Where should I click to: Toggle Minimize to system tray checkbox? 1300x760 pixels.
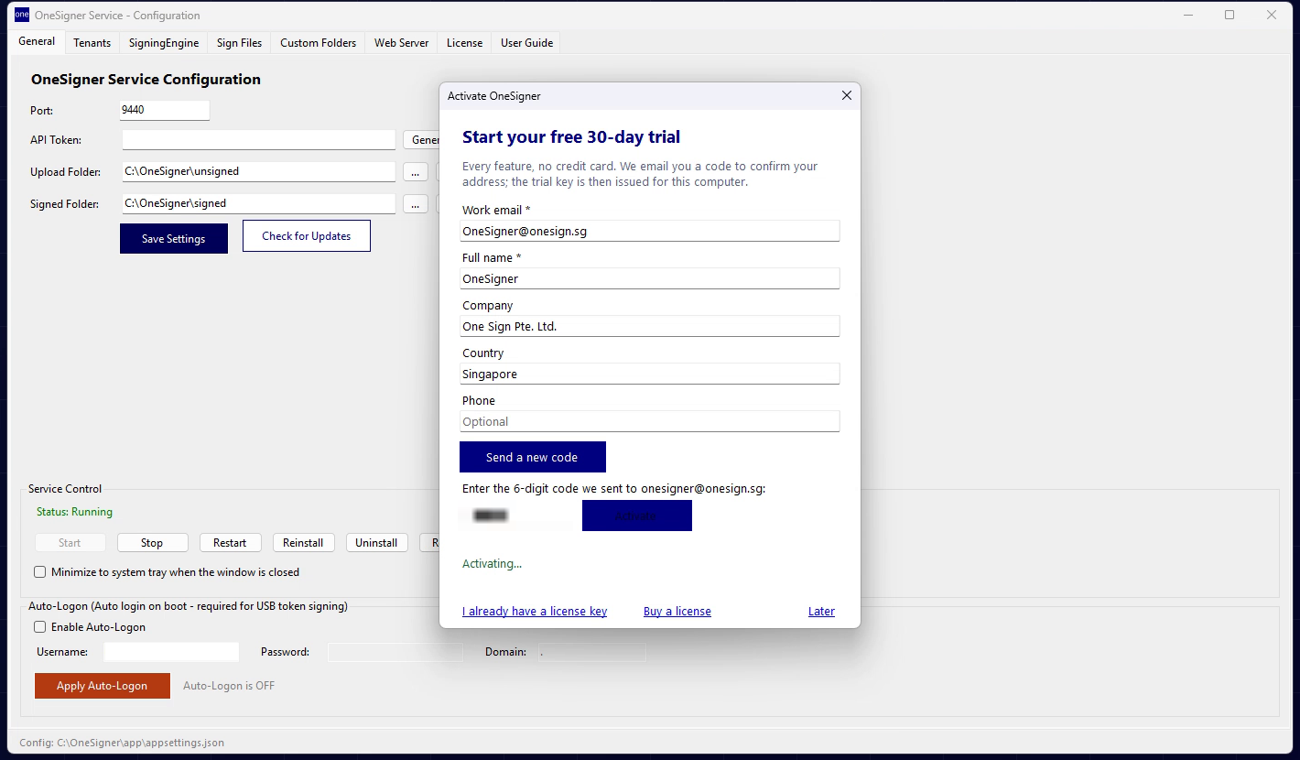[x=40, y=572]
